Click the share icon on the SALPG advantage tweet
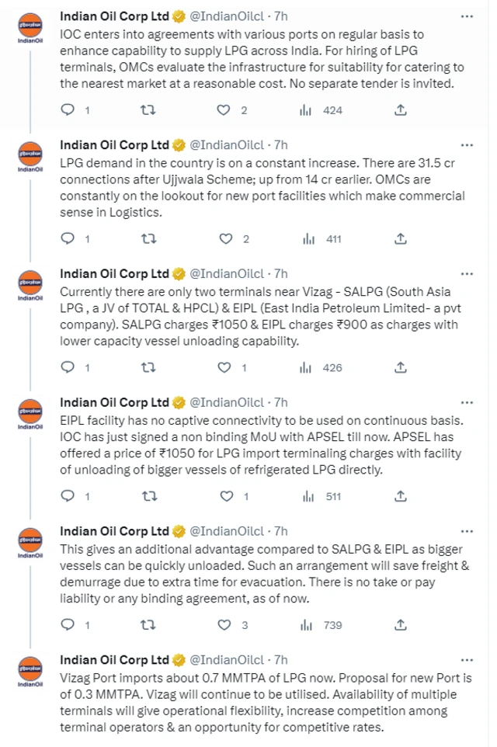Viewport: 497px width, 747px height. pyautogui.click(x=400, y=624)
